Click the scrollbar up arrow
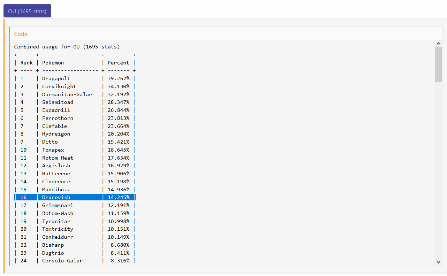447x276 pixels. click(438, 44)
